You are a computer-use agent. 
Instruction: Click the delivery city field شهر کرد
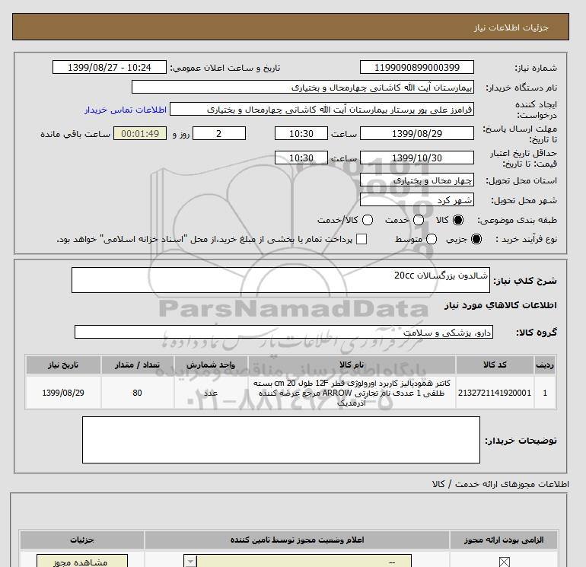tap(417, 199)
